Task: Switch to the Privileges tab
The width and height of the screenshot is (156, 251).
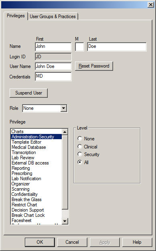Action: point(16,16)
